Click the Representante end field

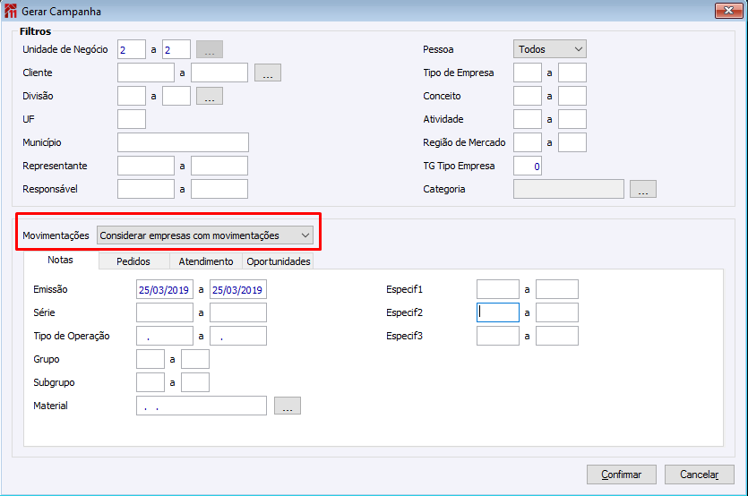click(219, 166)
